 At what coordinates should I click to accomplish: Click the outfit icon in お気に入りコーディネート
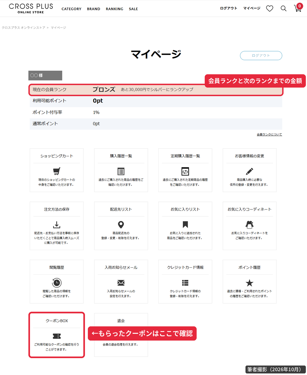coord(249,224)
